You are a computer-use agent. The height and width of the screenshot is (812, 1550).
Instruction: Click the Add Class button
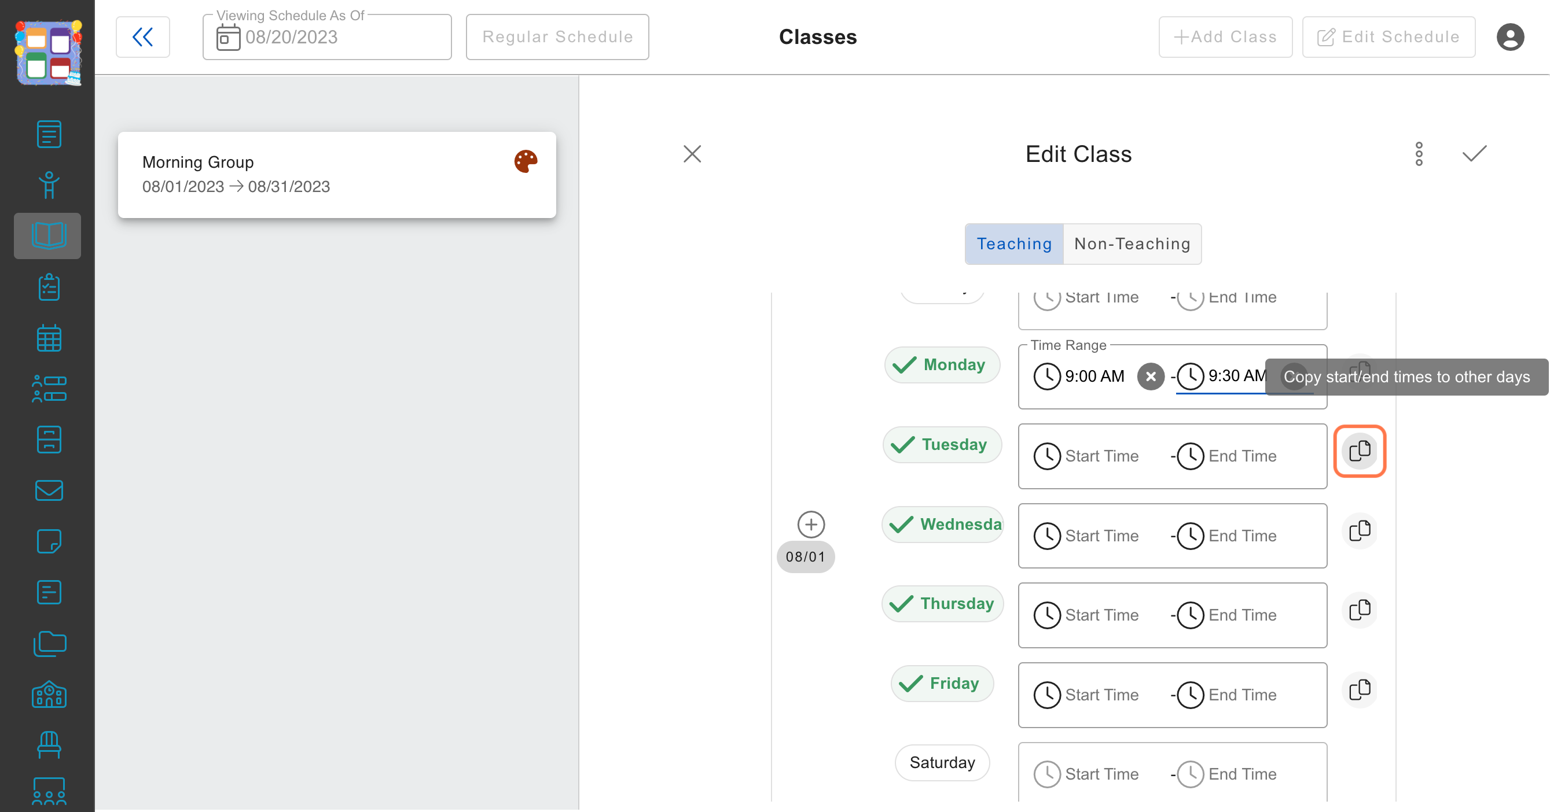click(x=1225, y=37)
